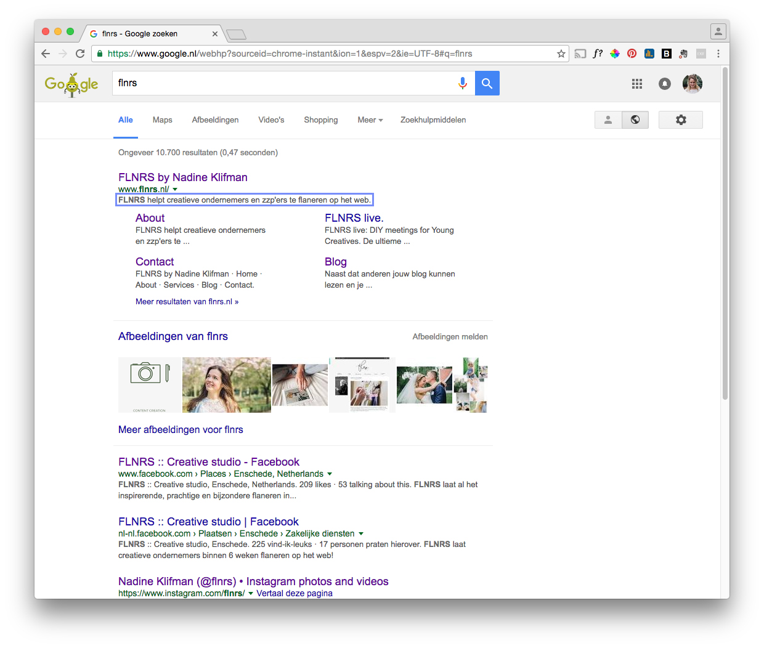The height and width of the screenshot is (648, 764).
Task: Open the wedding couple image thumbnail
Action: click(x=425, y=385)
